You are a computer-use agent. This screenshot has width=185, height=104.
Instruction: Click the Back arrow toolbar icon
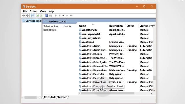[x=23, y=16]
